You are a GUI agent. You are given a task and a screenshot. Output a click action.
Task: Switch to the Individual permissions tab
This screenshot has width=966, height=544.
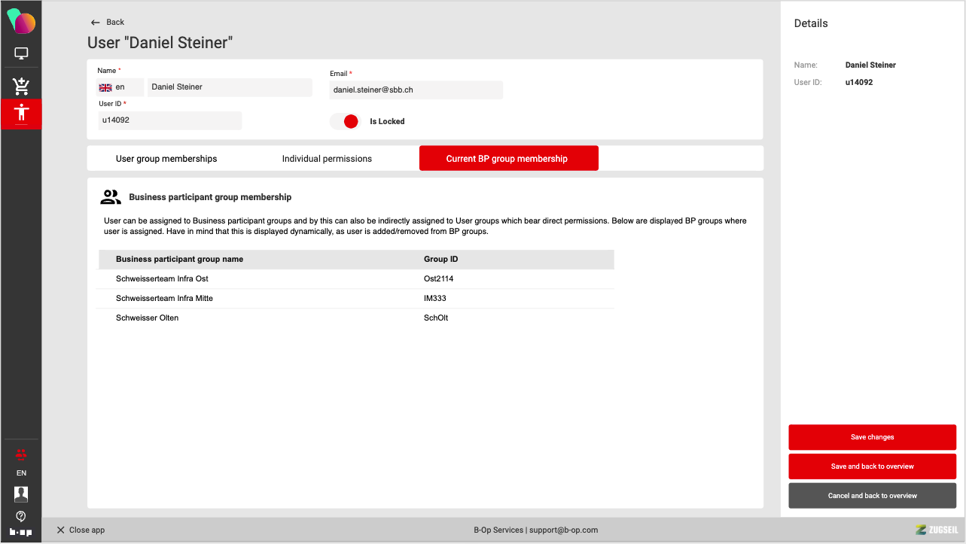(327, 159)
